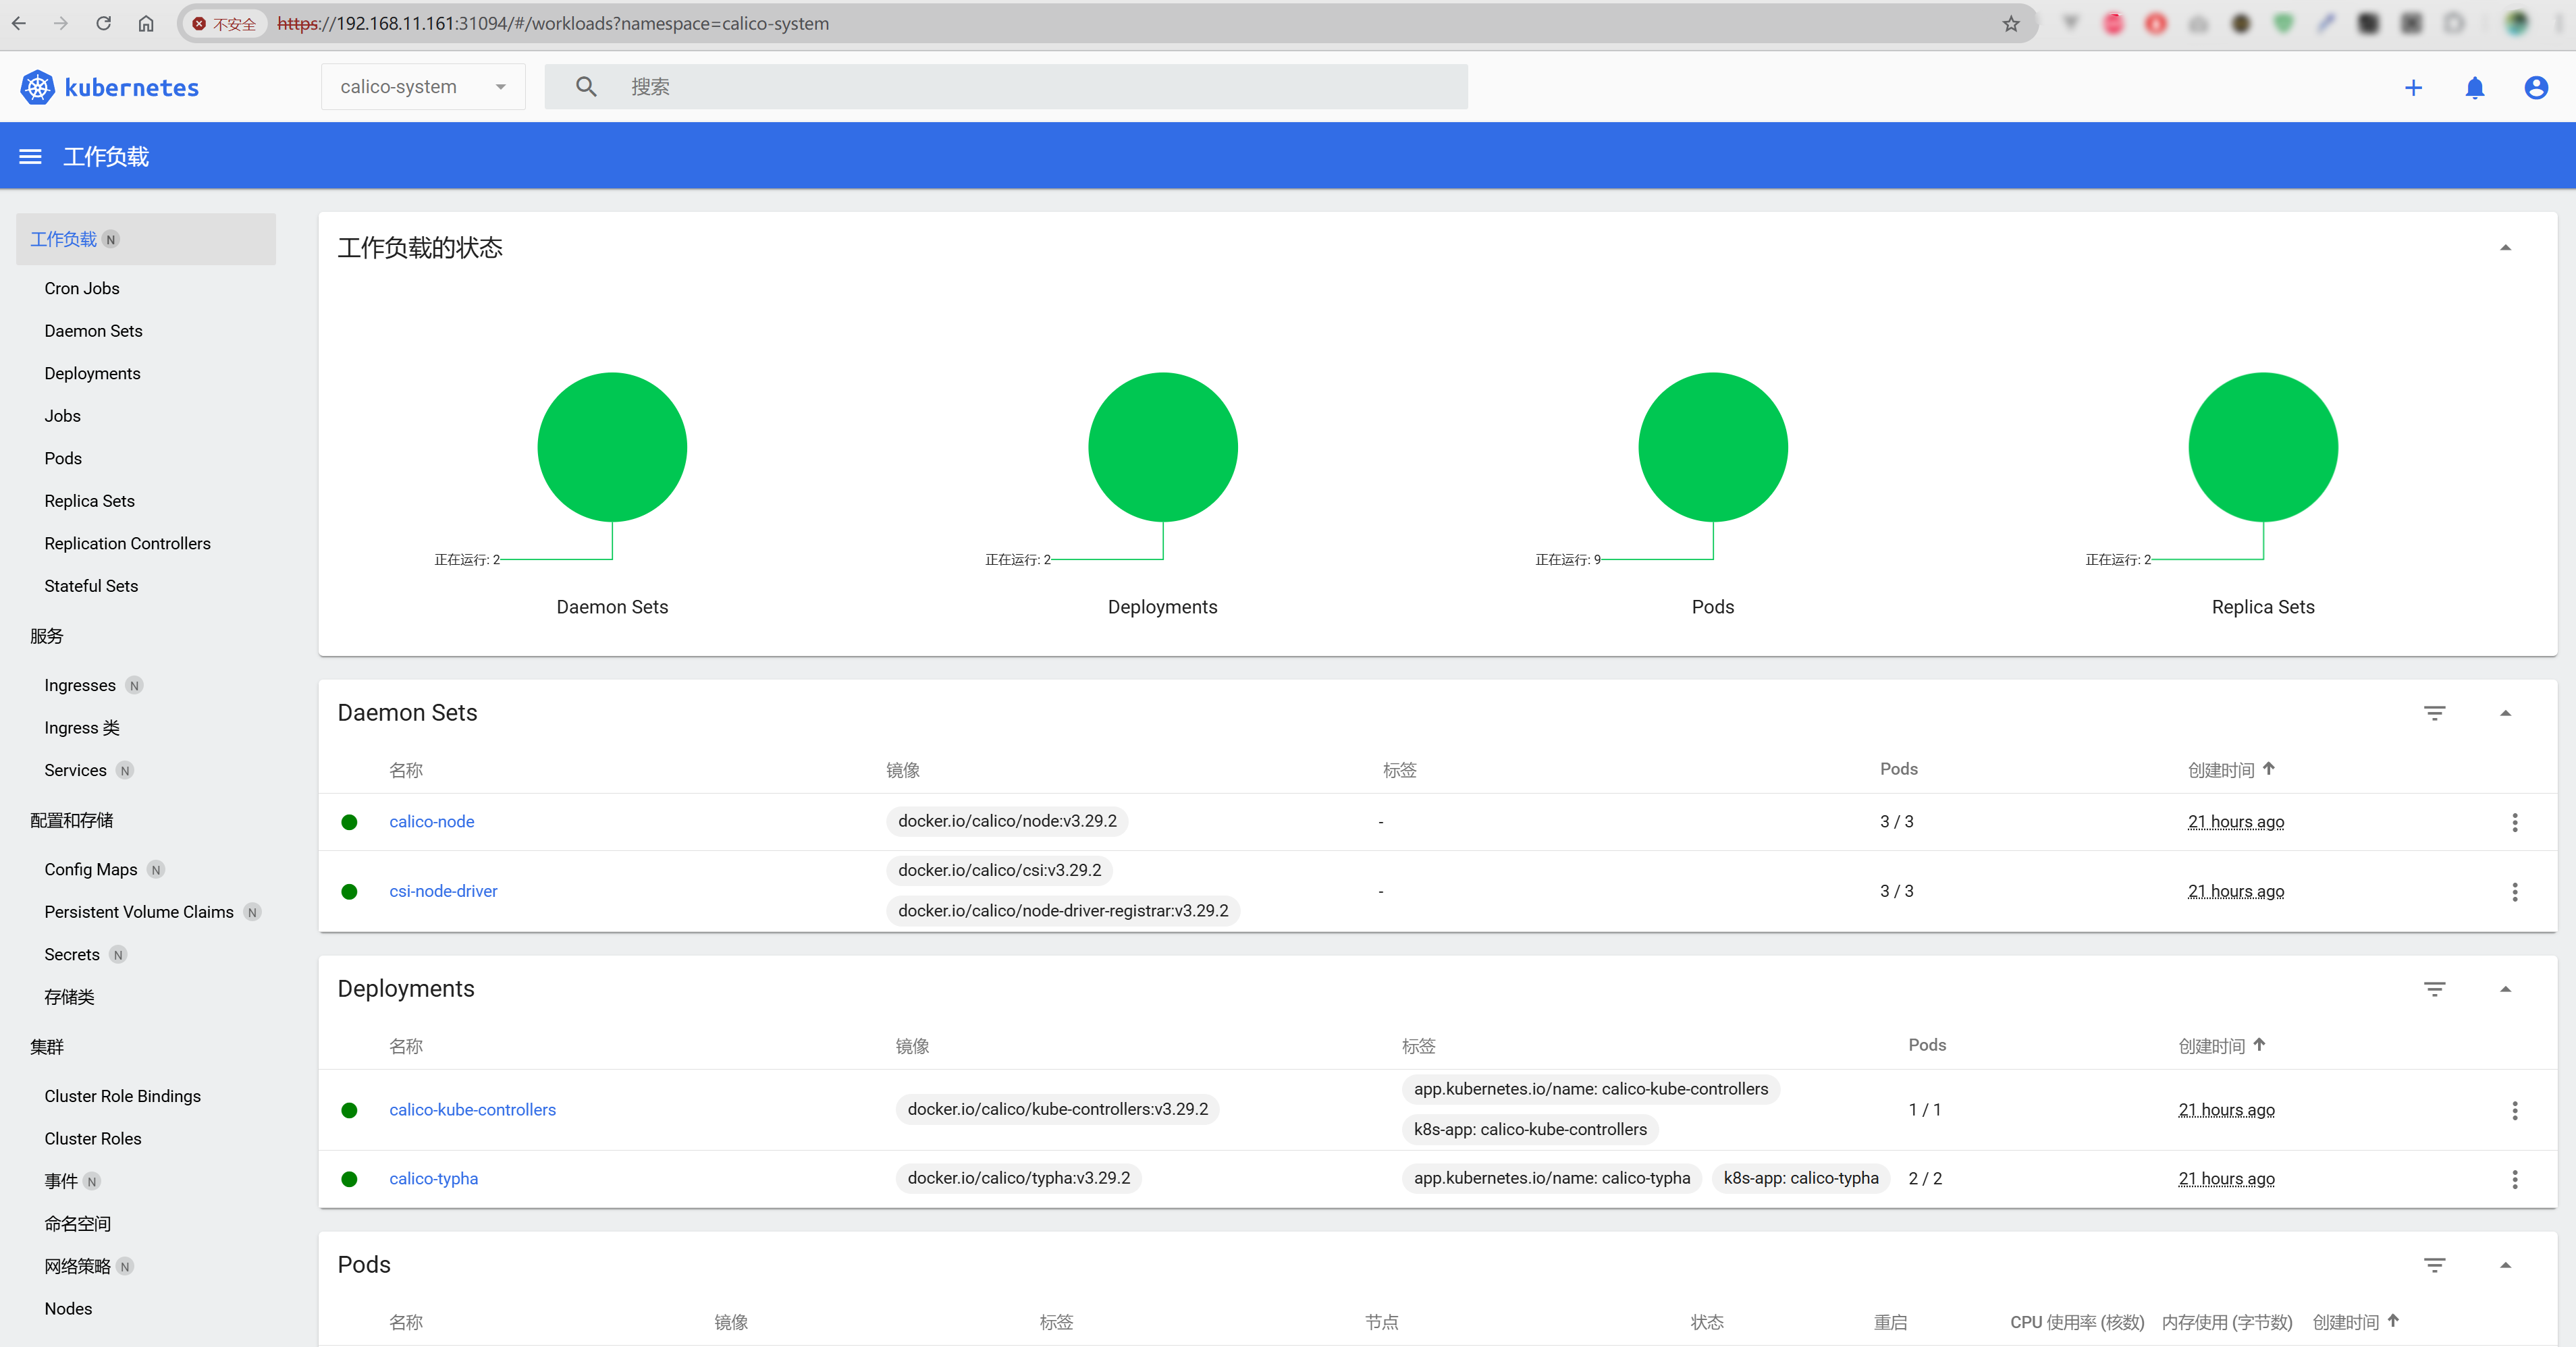Click the browser home icon
The width and height of the screenshot is (2576, 1347).
tap(146, 23)
